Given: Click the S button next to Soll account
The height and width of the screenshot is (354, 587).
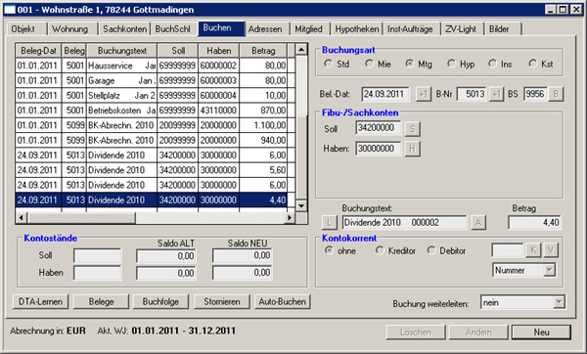Looking at the screenshot, I should (412, 129).
